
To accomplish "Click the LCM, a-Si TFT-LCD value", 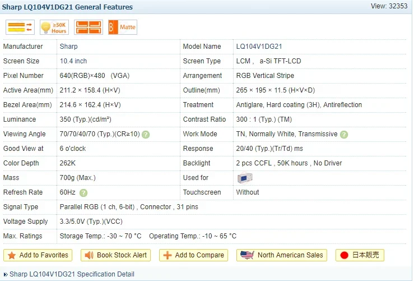I will click(x=268, y=61).
